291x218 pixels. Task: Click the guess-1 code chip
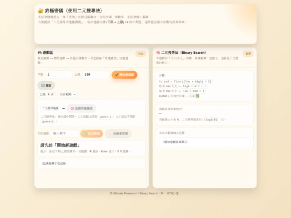[x=106, y=117]
